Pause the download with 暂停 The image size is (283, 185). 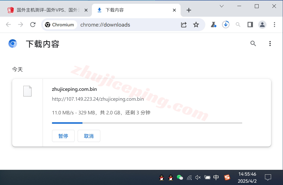point(63,136)
